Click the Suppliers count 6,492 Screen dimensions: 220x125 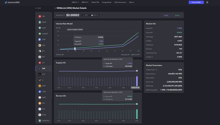180,41
